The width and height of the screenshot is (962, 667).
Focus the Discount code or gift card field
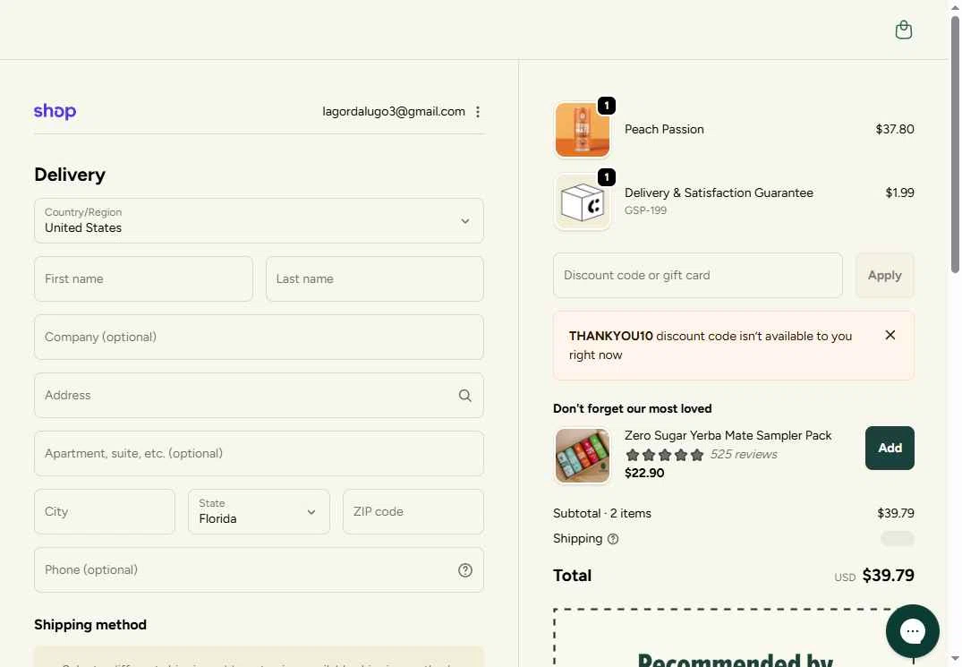click(x=698, y=276)
